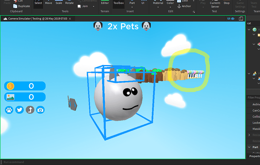
Task: Click the Cut icon in Clipboard
Action: point(15,1)
